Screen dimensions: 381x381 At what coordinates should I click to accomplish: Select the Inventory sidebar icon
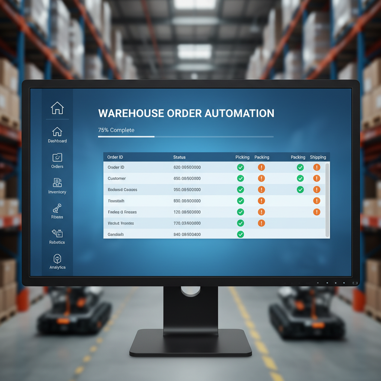pyautogui.click(x=57, y=182)
